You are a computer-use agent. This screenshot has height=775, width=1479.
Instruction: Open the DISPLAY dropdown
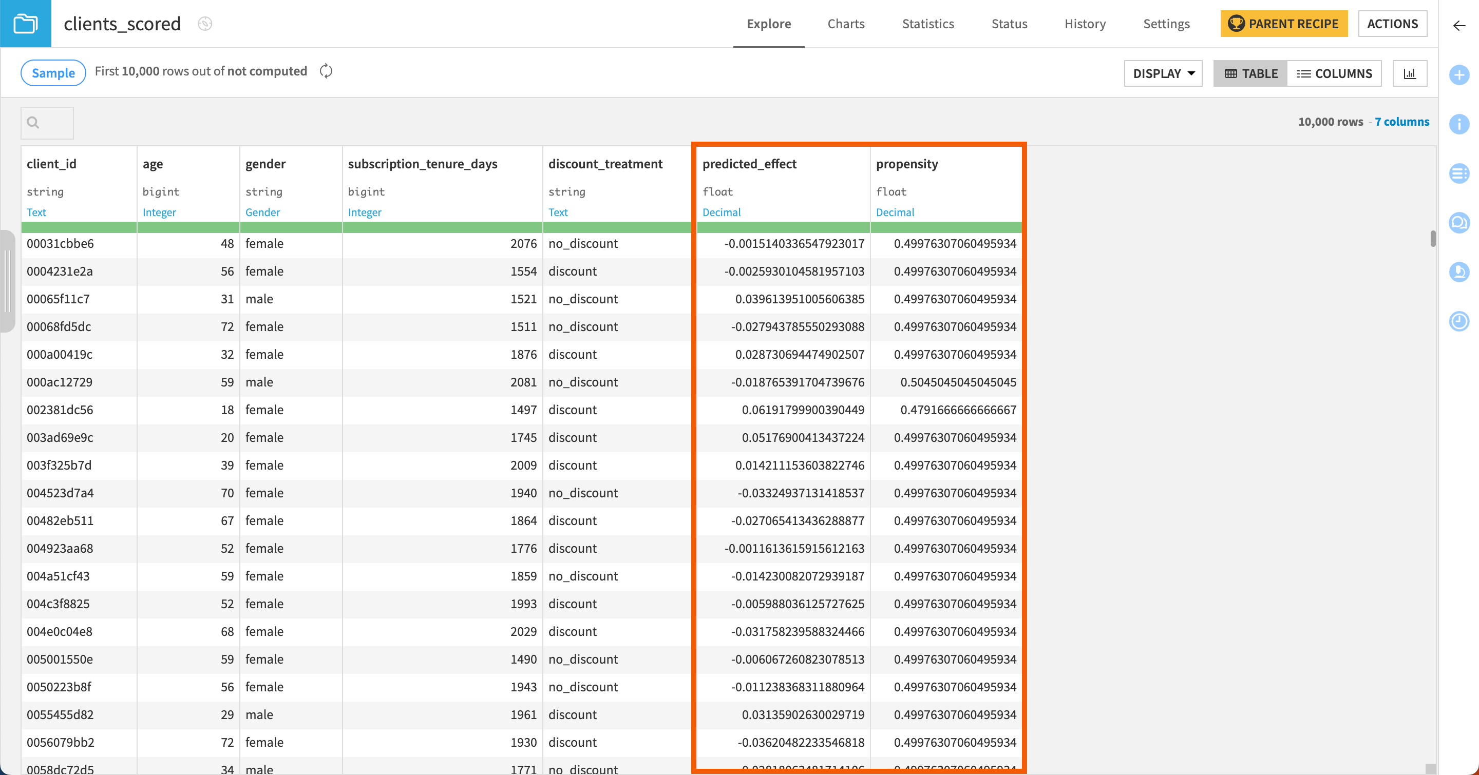click(x=1163, y=73)
